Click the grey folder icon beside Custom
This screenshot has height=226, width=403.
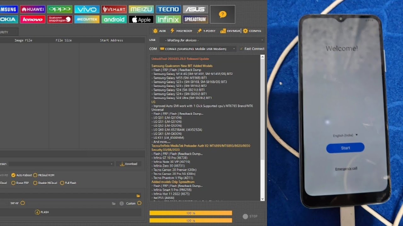pyautogui.click(x=114, y=203)
